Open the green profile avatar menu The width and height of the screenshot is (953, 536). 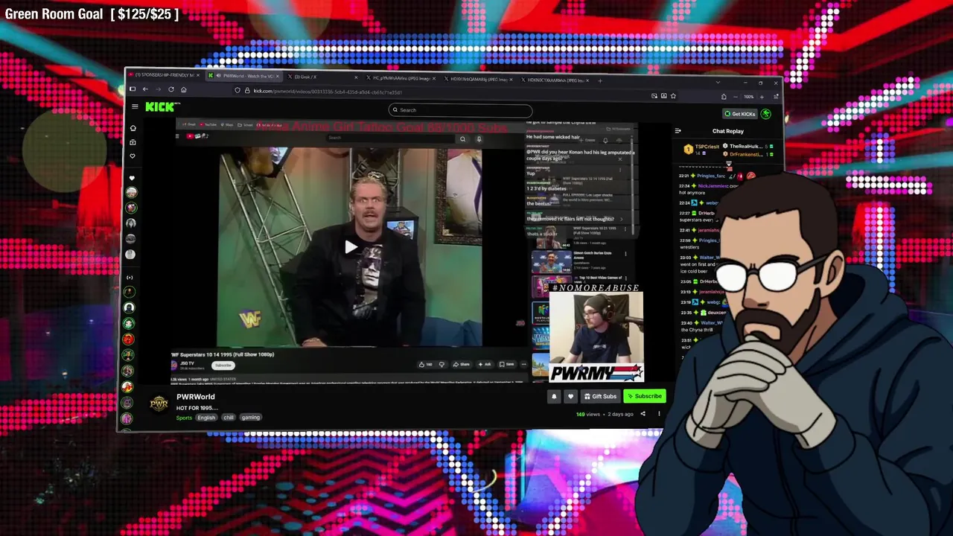765,114
